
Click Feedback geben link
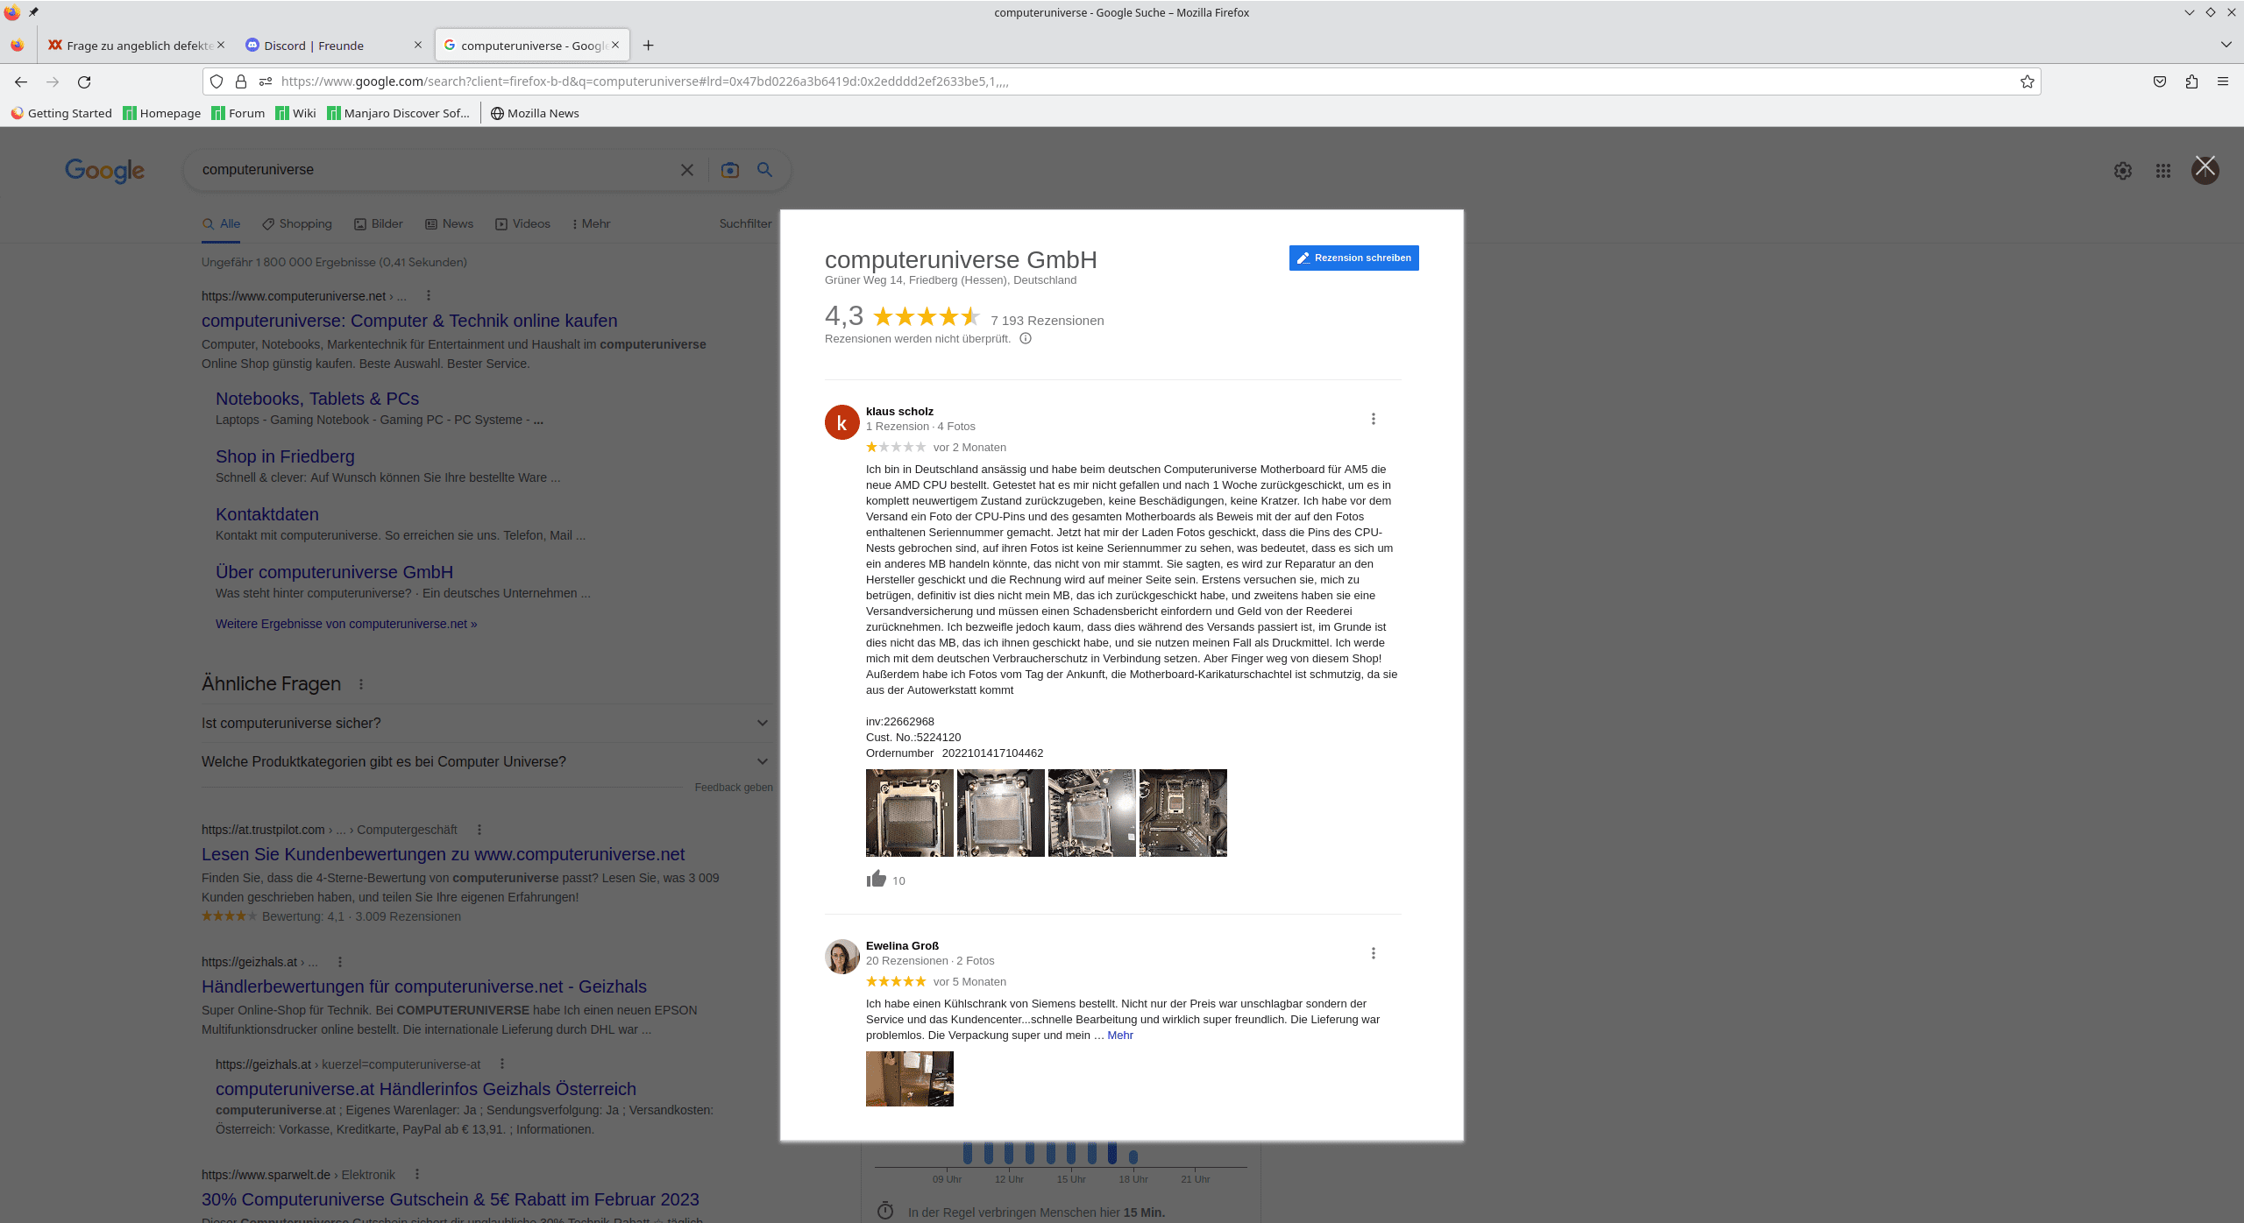coord(734,788)
